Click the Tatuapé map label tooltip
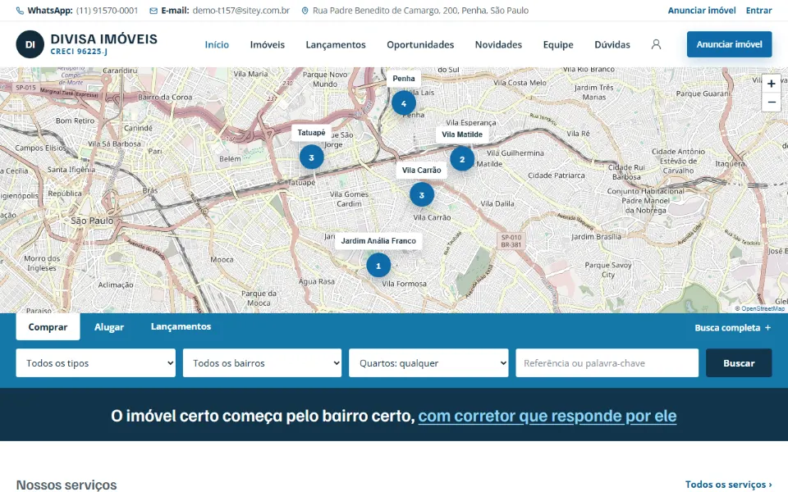The width and height of the screenshot is (788, 492). [312, 133]
